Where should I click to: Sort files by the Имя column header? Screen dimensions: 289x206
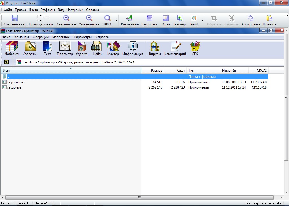71,70
